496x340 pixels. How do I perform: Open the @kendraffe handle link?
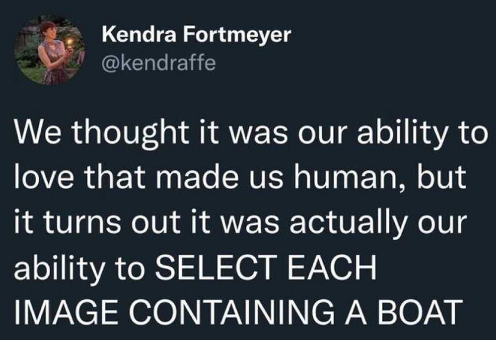[x=159, y=63]
